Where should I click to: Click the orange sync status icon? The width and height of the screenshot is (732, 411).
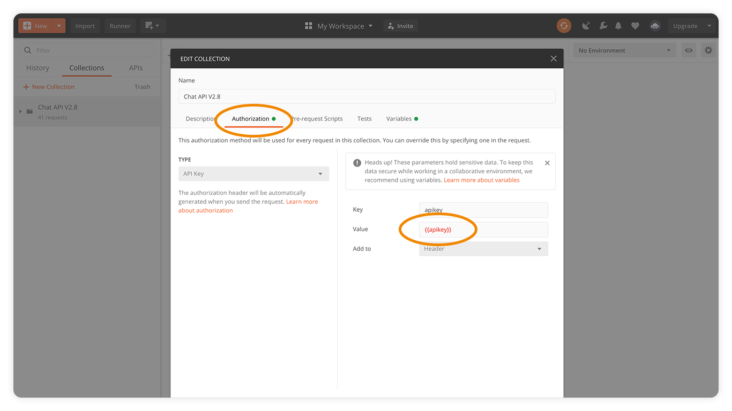[x=564, y=26]
